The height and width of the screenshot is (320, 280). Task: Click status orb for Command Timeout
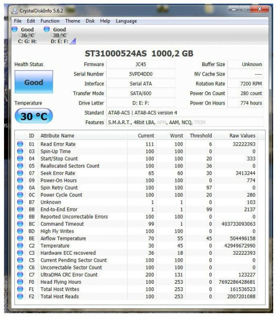click(20, 224)
